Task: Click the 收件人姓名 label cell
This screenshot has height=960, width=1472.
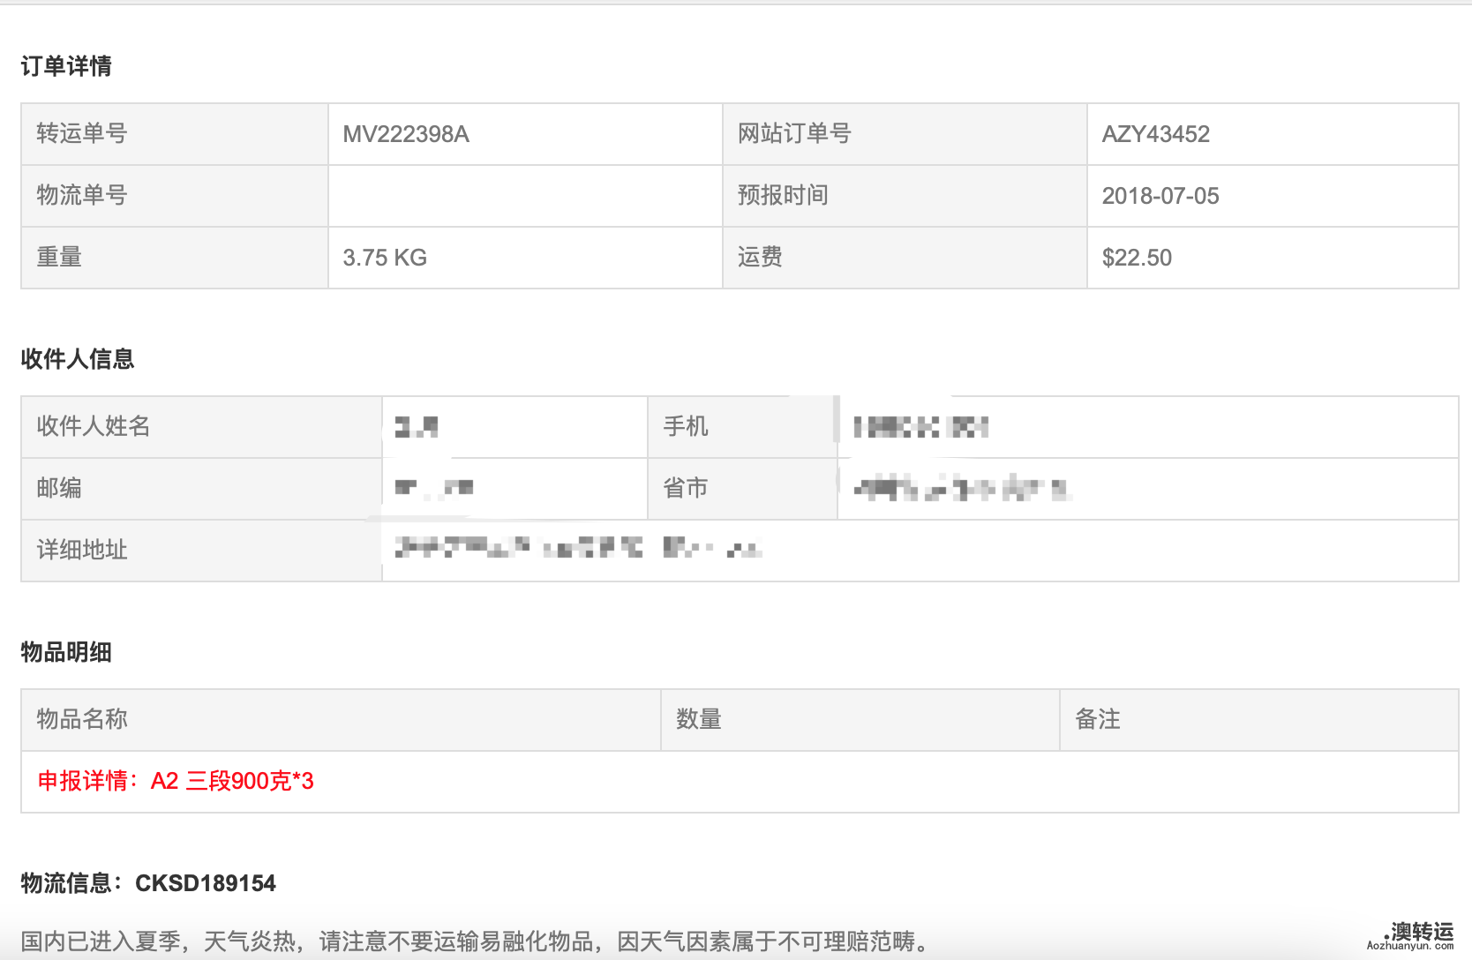Action: (x=201, y=427)
